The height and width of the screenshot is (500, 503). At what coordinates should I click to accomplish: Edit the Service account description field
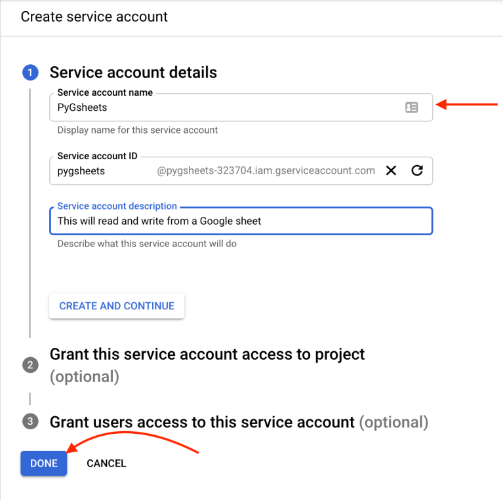240,221
